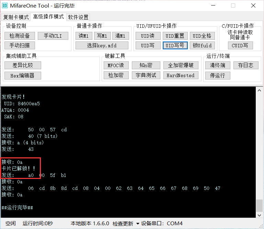Click the UID写号 button
The image size is (264, 229).
[175, 45]
